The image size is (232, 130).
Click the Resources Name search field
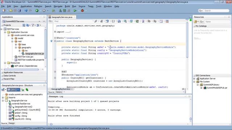pyautogui.click(x=217, y=22)
